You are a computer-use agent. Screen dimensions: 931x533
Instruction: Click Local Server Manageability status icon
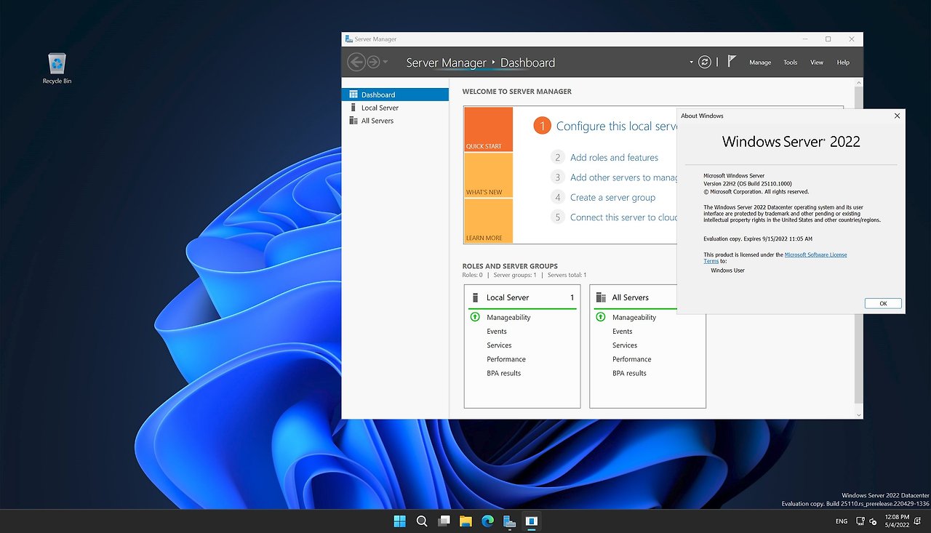tap(475, 317)
